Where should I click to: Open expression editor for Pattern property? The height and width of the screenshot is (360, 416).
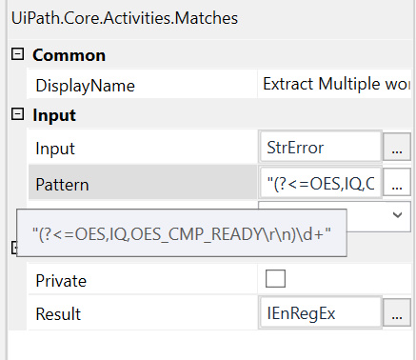click(397, 184)
